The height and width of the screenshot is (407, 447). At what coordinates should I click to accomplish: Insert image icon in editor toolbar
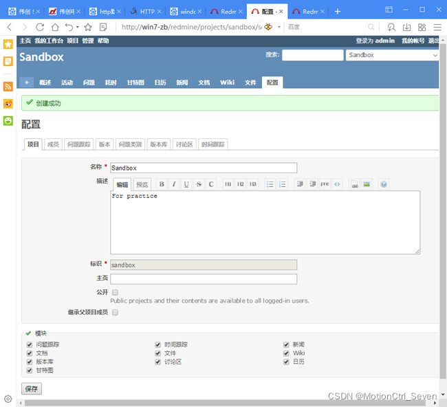coord(367,184)
